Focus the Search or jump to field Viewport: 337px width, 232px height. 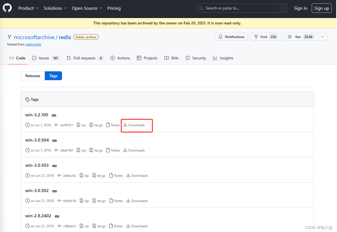[x=242, y=8]
